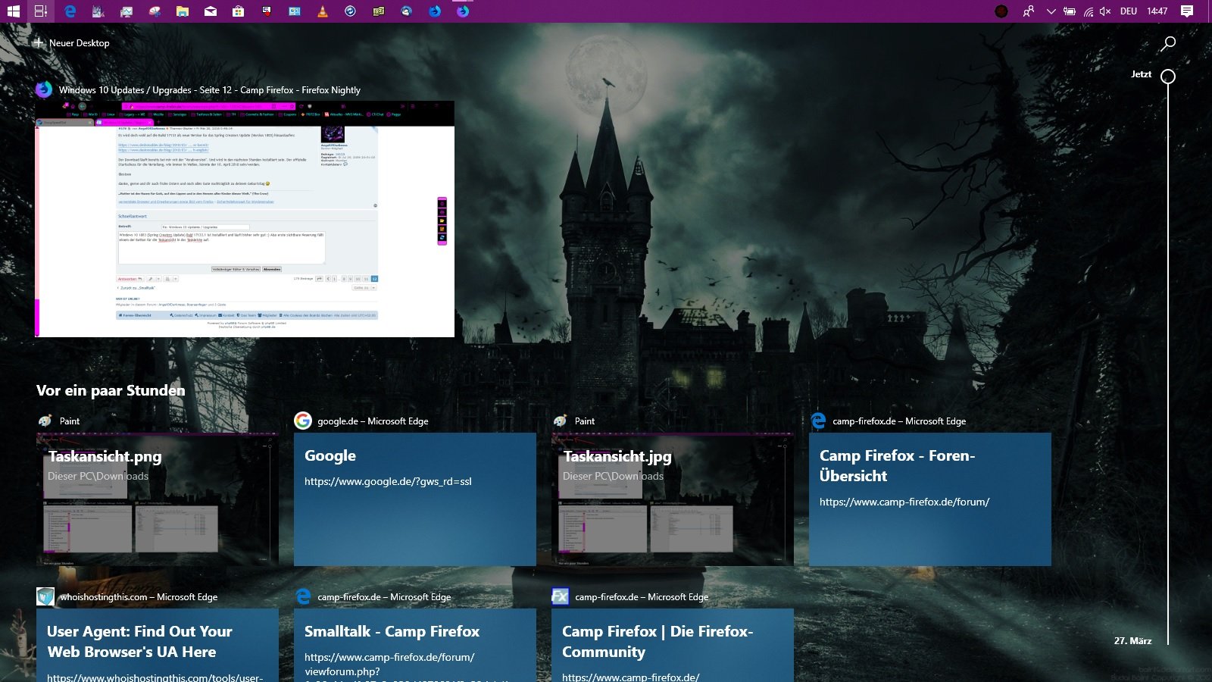Click the Windows Start button
Viewport: 1212px width, 682px height.
pyautogui.click(x=13, y=11)
